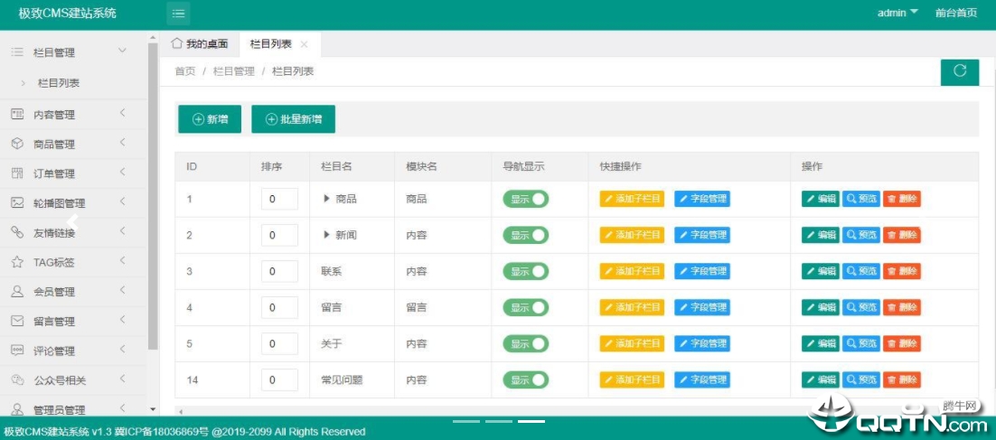The height and width of the screenshot is (440, 996).
Task: Click the 轮播图管理 image icon in sidebar
Action: [17, 203]
